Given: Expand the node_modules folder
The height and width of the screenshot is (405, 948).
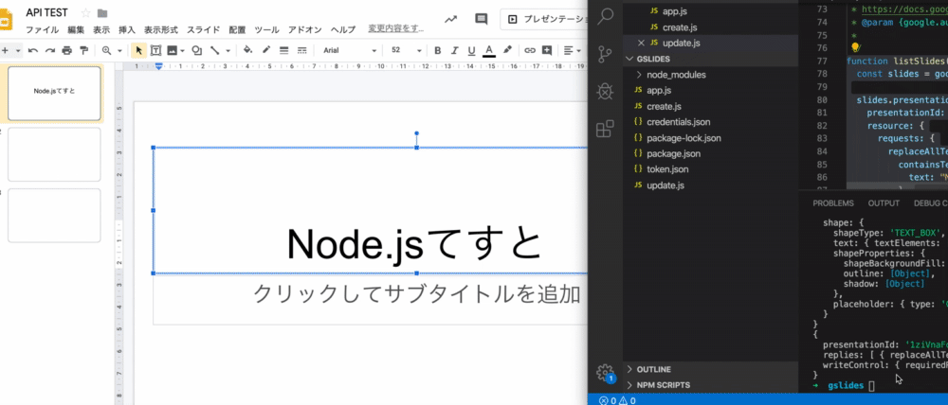Looking at the screenshot, I should (x=676, y=75).
